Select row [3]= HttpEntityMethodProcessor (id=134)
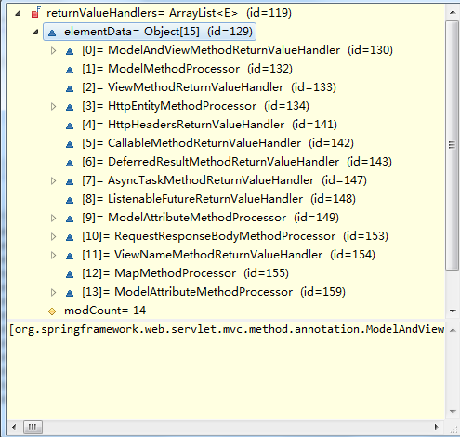The image size is (460, 437). (x=195, y=106)
